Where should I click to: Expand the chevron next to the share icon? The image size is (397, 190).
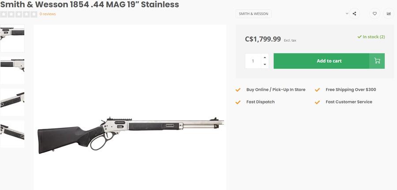pyautogui.click(x=347, y=14)
